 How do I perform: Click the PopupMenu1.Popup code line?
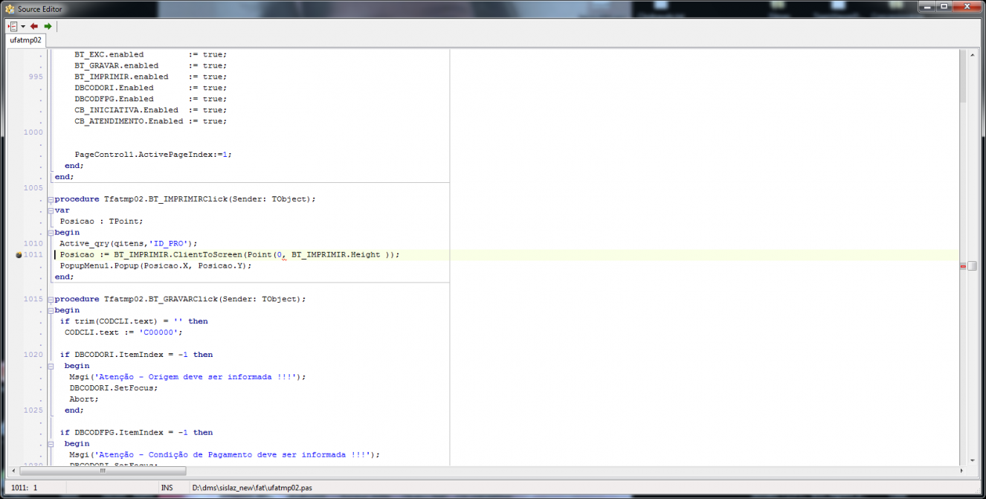coord(156,265)
